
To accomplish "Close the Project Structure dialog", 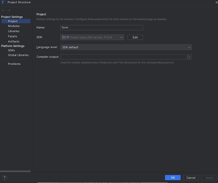I will pos(216,2).
